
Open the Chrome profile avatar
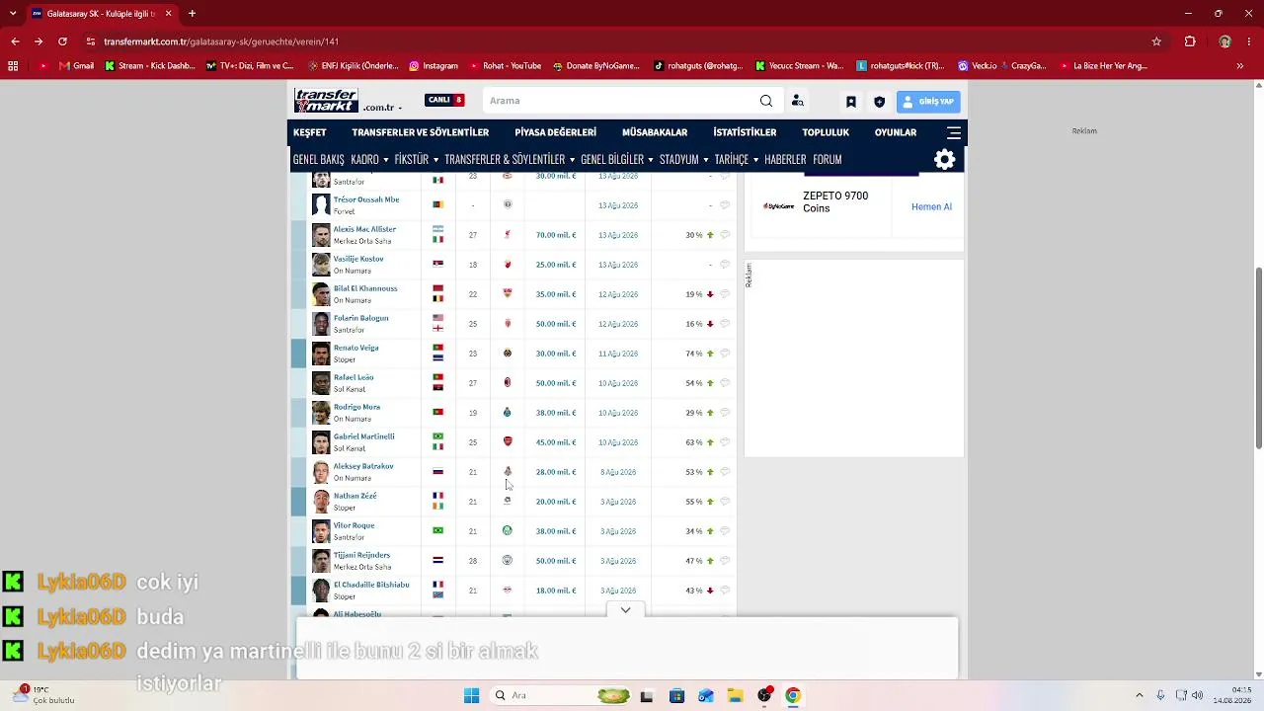point(1224,41)
